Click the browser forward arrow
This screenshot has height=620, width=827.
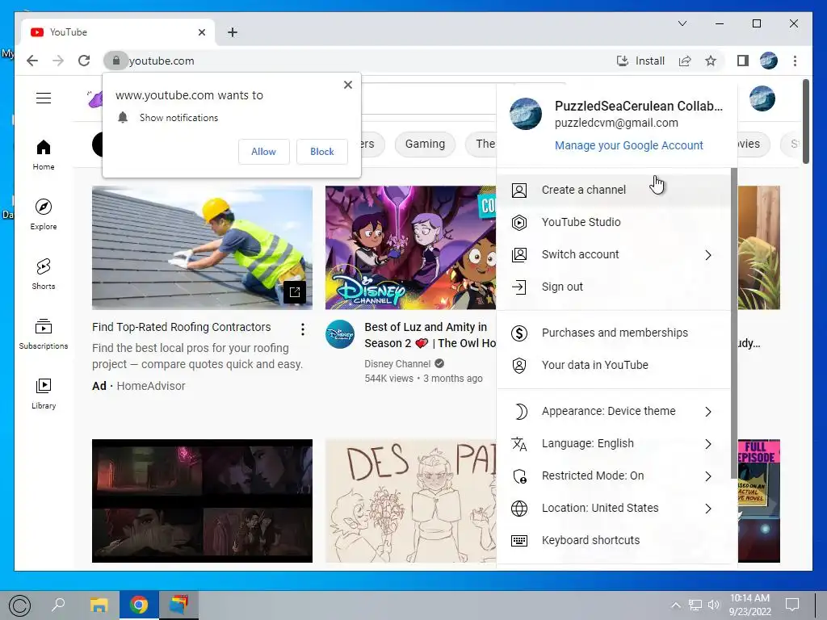(x=58, y=61)
